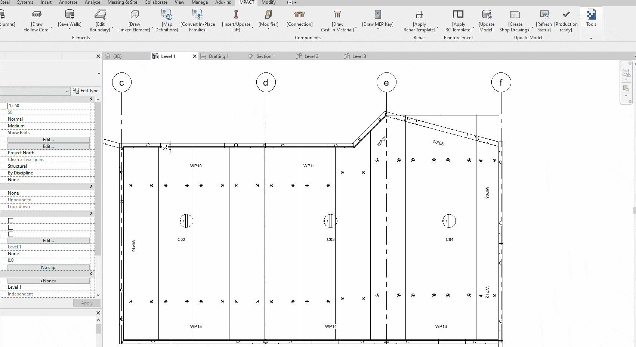Click the Apply Rebar Template icon

tap(419, 15)
